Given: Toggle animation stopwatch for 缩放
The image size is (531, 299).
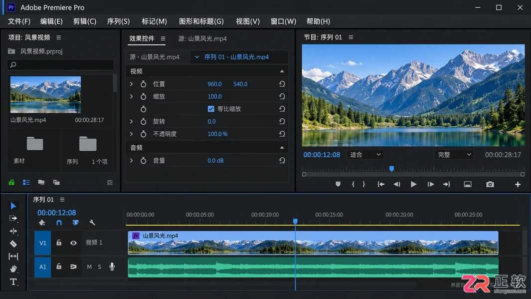Looking at the screenshot, I should pos(143,97).
